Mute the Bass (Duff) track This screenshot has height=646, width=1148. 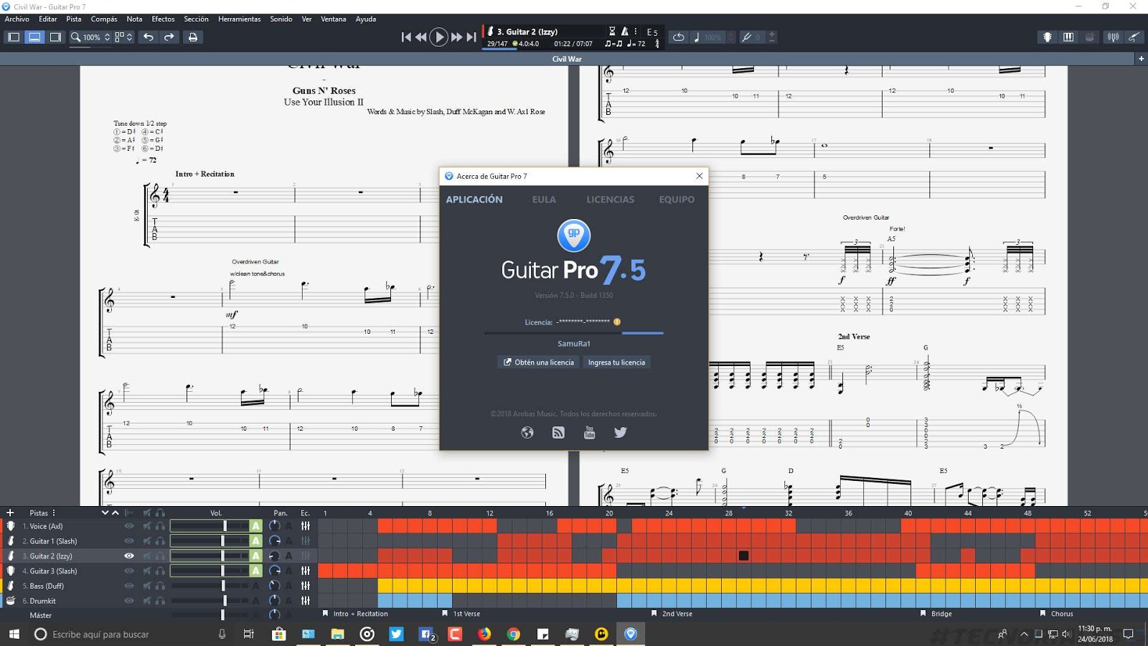point(147,586)
